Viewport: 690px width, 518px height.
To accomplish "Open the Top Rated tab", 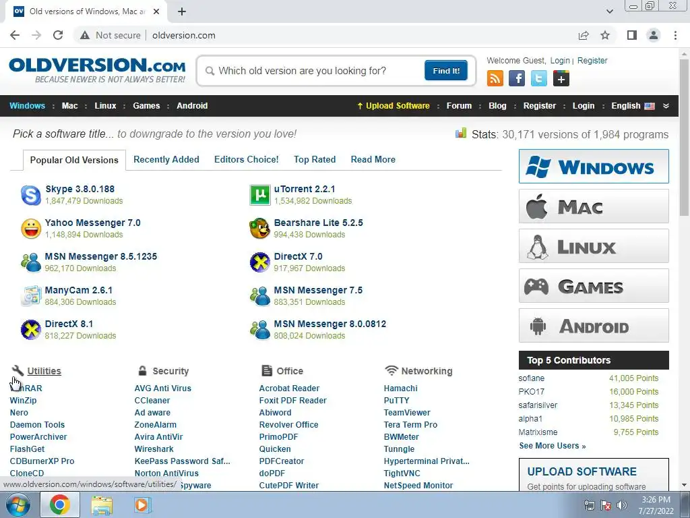I will (315, 159).
